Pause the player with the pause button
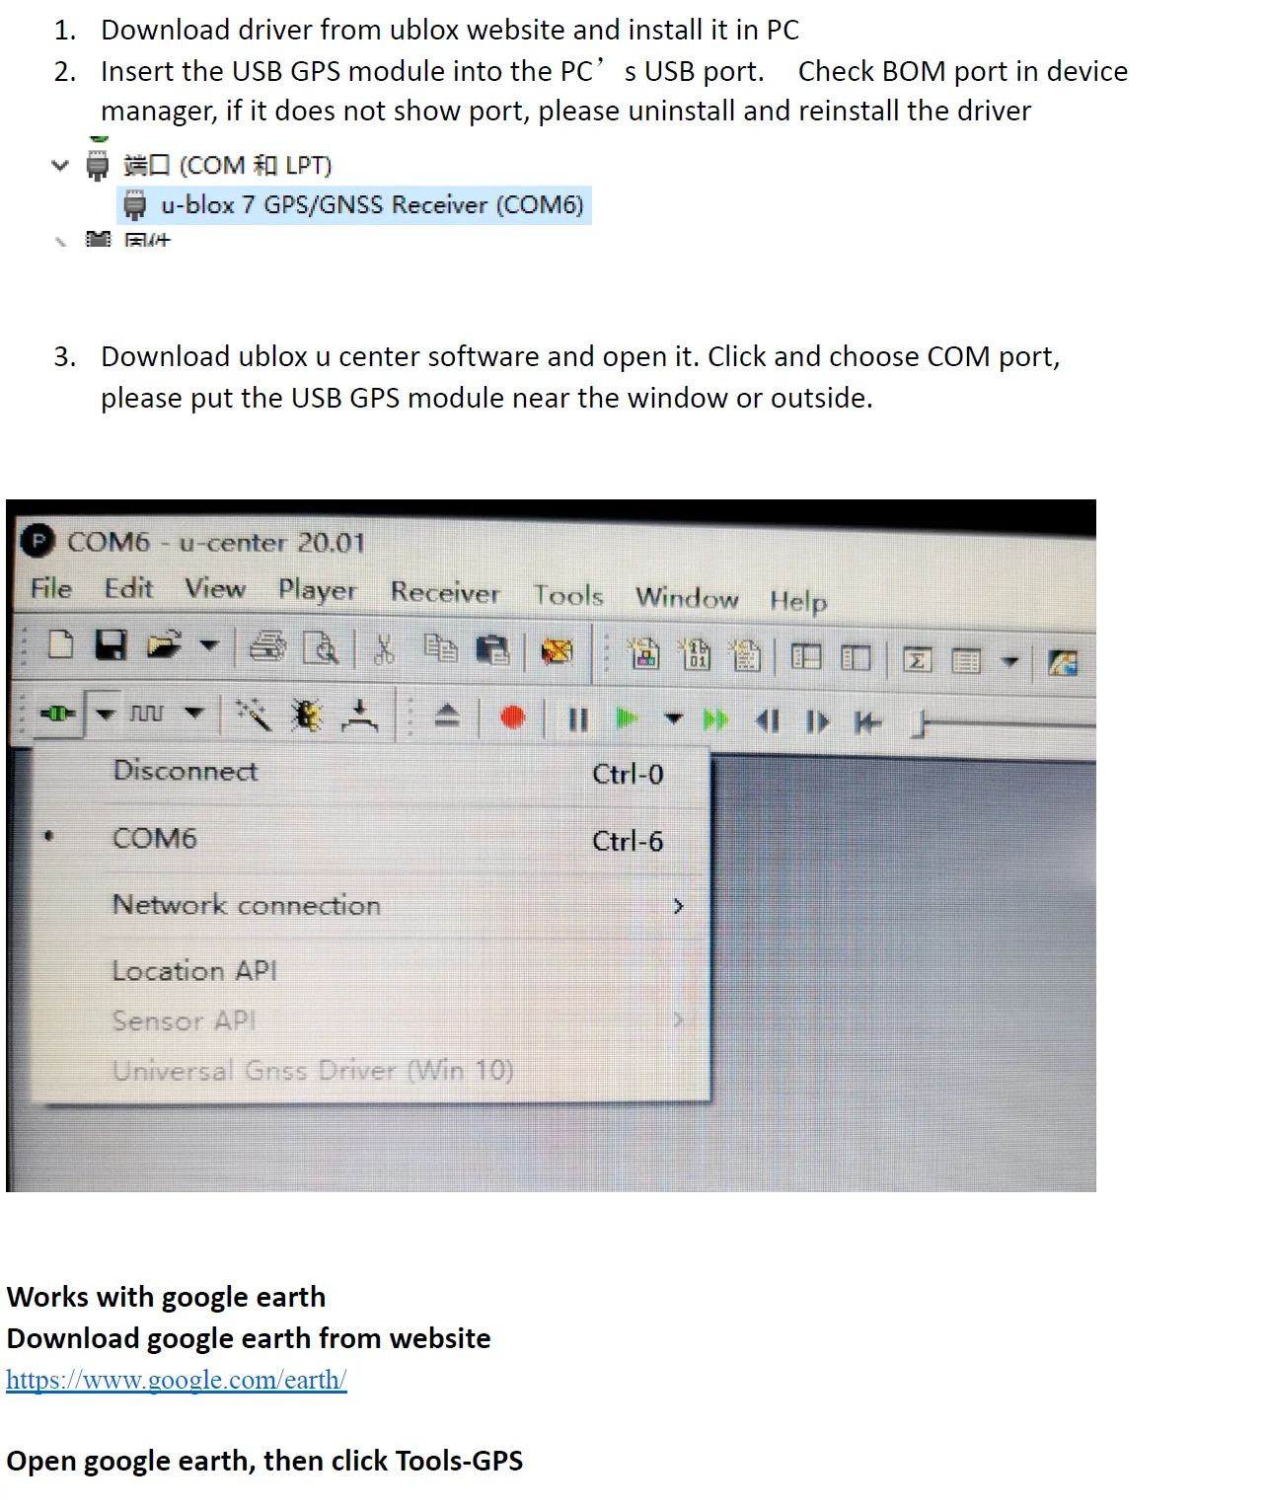 click(578, 719)
